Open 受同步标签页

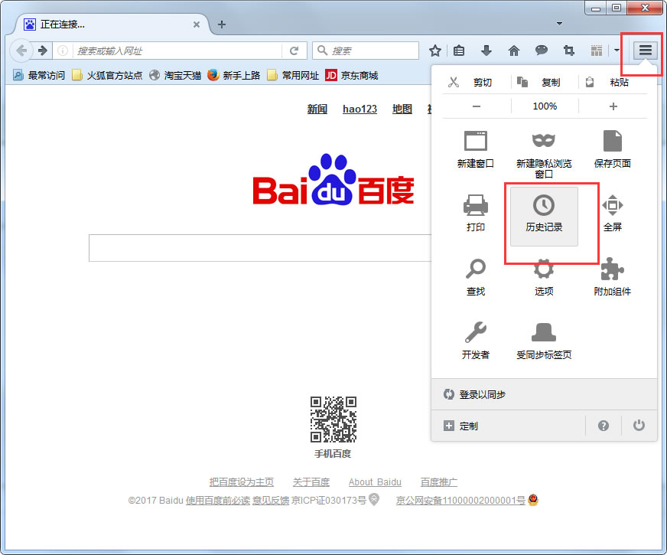[544, 341]
